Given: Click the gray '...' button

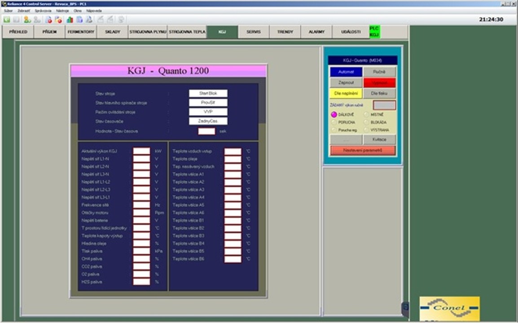Looking at the screenshot, I should pos(346,140).
